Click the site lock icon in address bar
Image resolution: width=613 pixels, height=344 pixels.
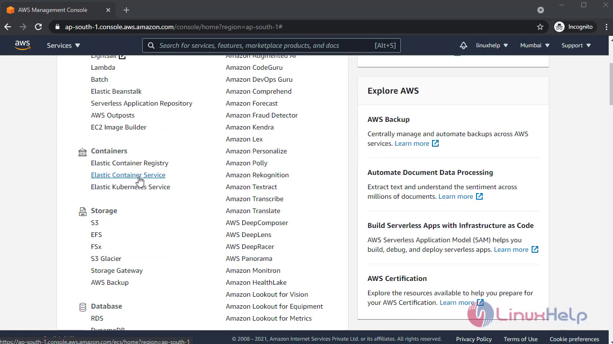tap(57, 27)
